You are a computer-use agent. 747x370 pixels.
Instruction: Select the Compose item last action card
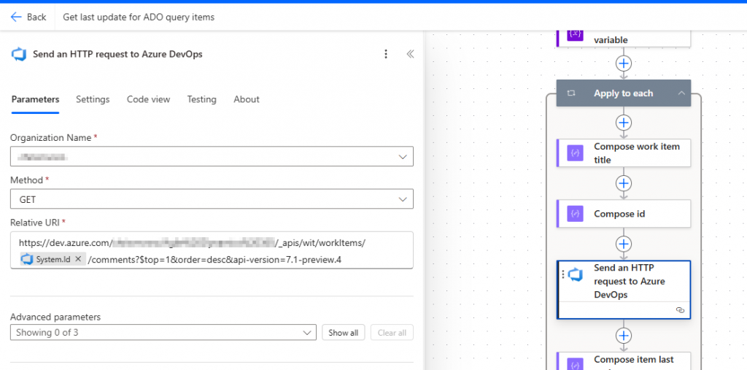coord(633,361)
